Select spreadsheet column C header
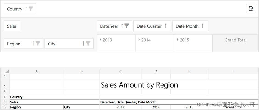The width and height of the screenshot is (259, 110). (x=120, y=71)
